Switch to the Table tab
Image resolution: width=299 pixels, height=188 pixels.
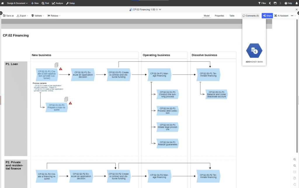pos(232,16)
